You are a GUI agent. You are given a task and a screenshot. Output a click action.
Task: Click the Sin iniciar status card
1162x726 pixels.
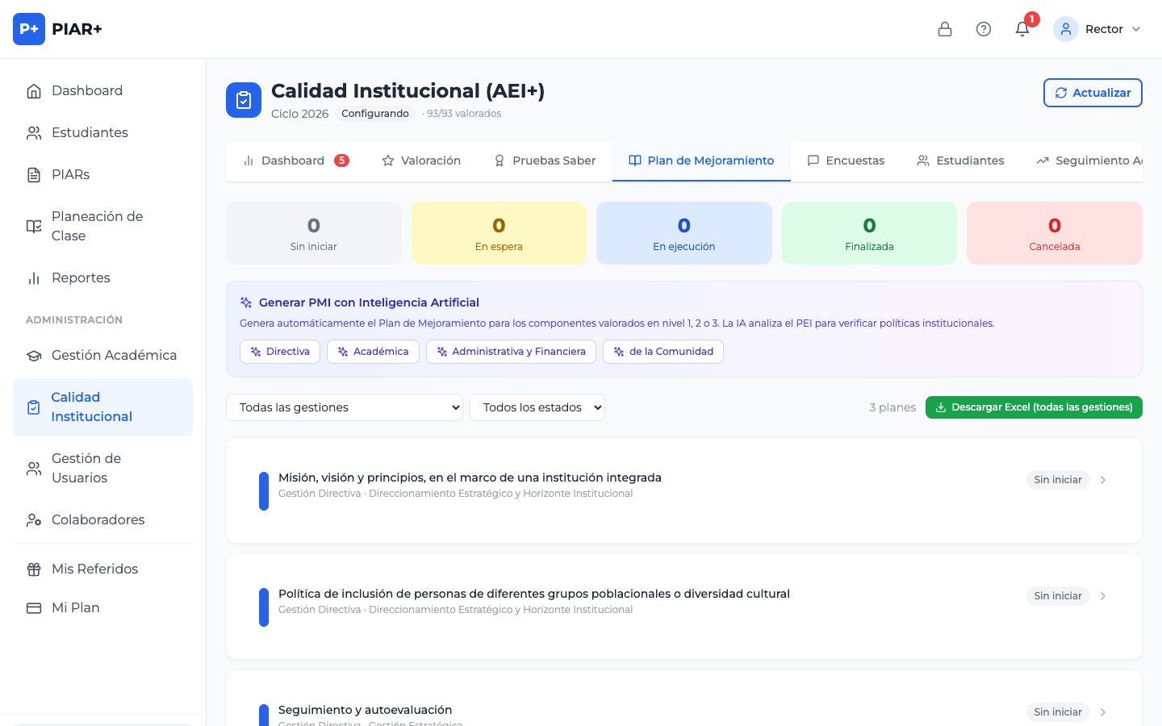pyautogui.click(x=314, y=233)
